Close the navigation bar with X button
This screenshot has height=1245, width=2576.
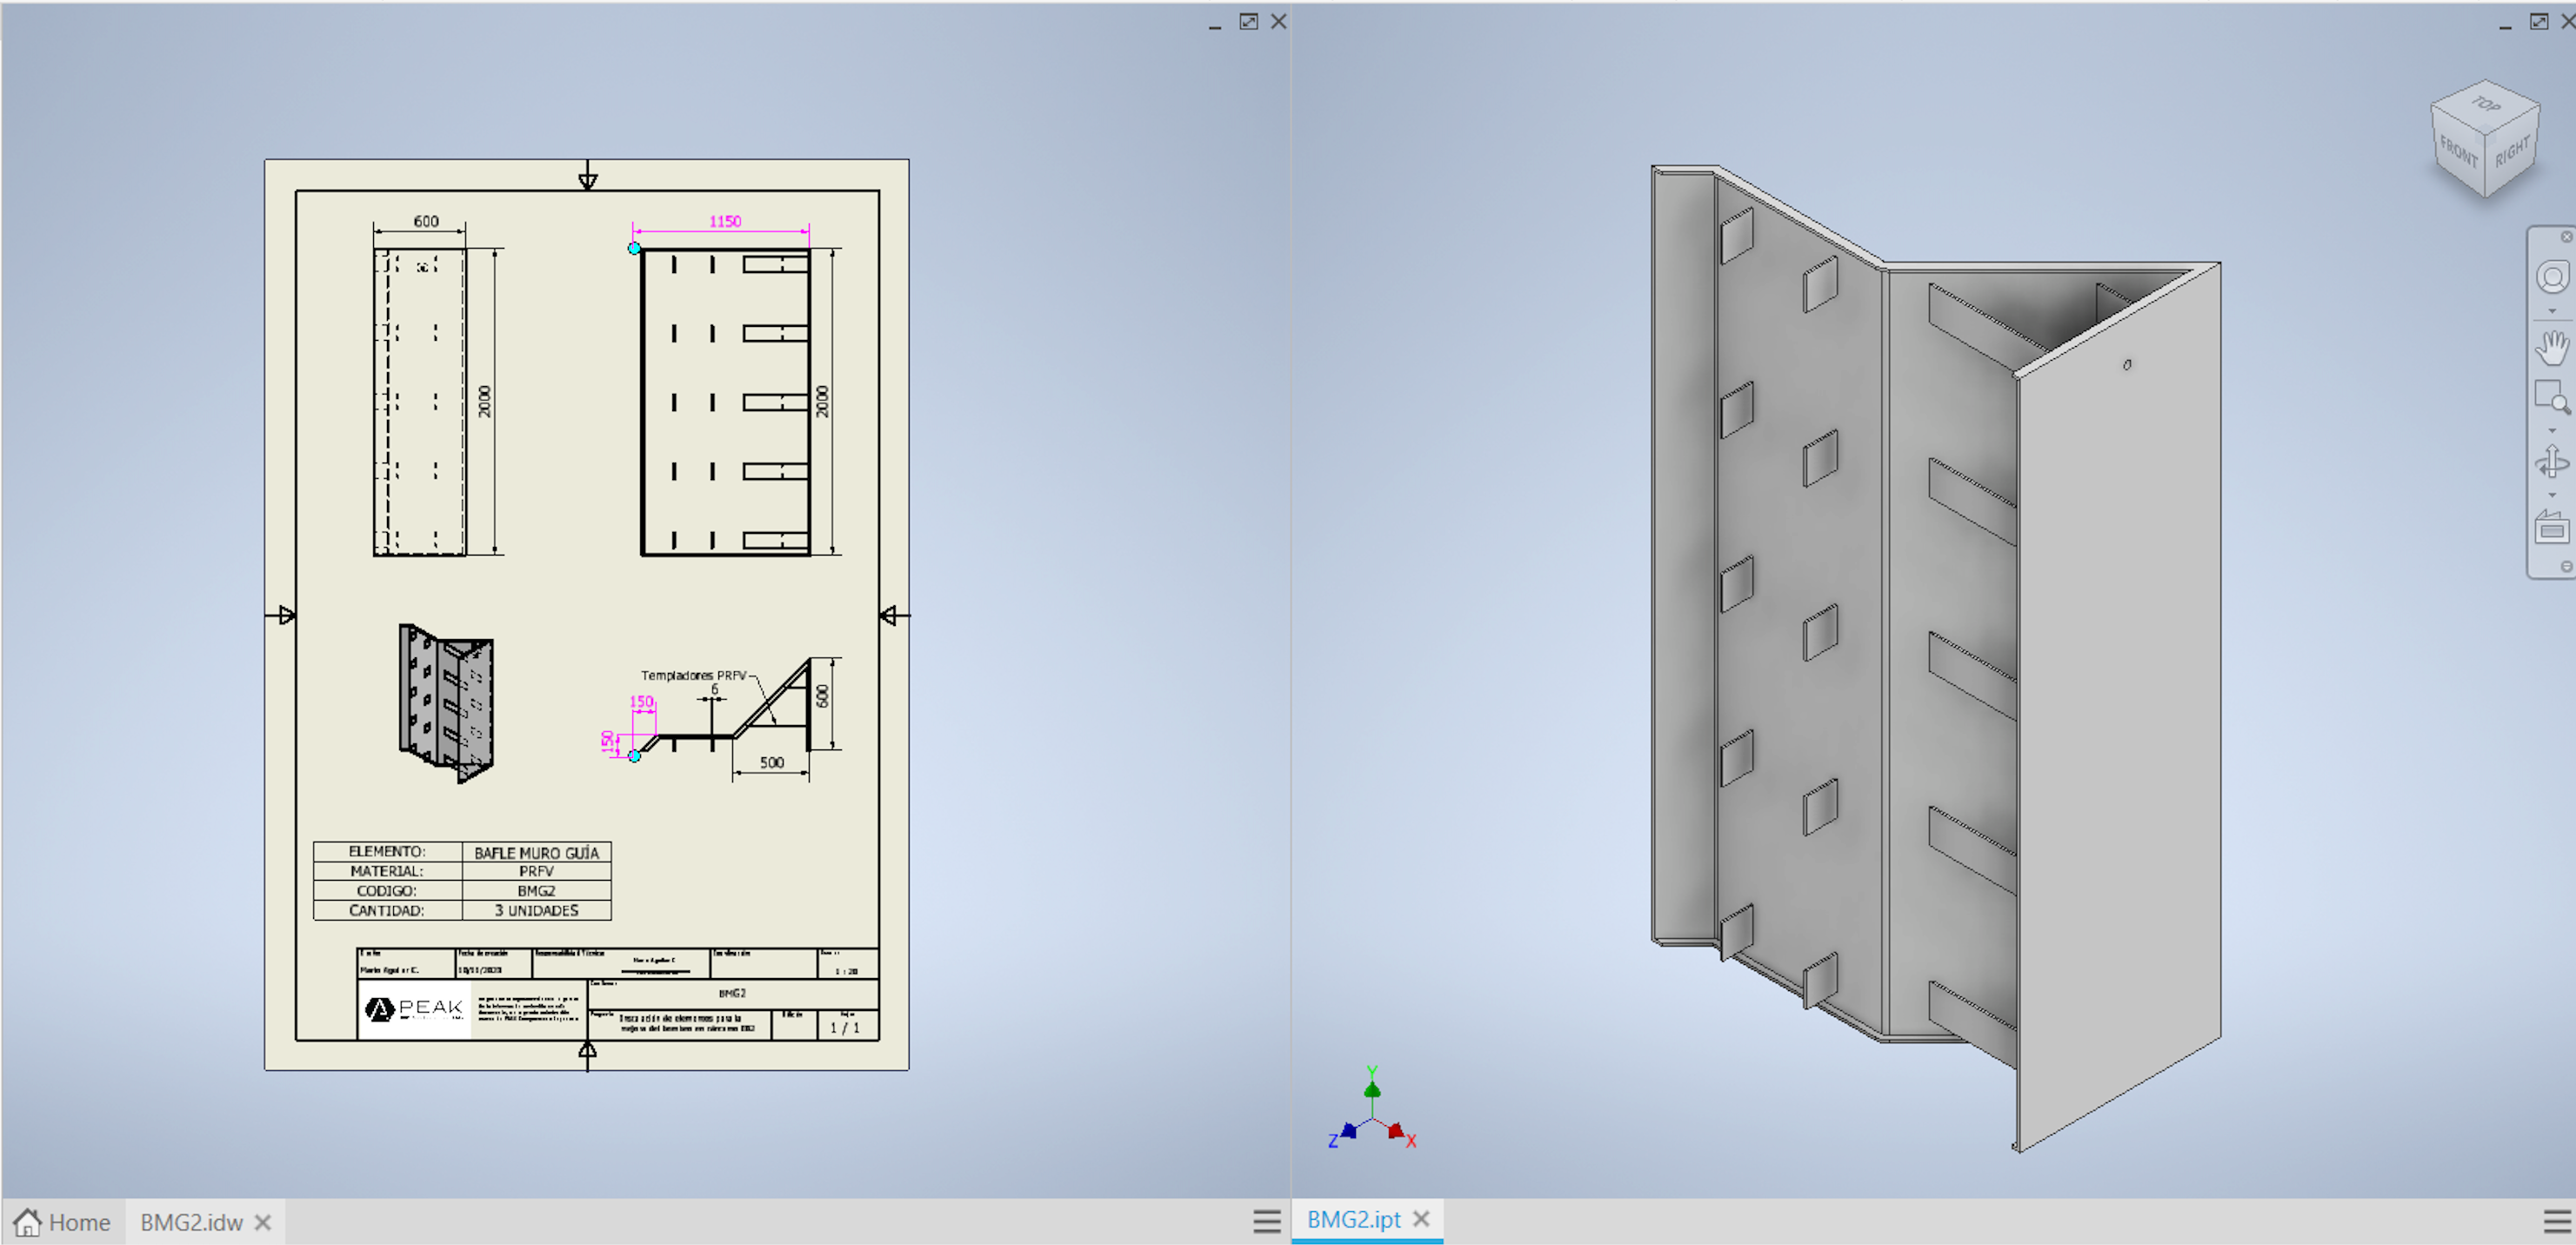(2566, 237)
